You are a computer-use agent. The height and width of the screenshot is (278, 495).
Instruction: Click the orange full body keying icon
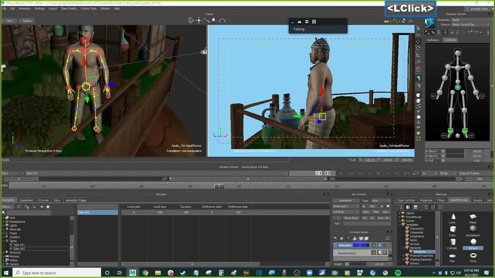pyautogui.click(x=445, y=32)
